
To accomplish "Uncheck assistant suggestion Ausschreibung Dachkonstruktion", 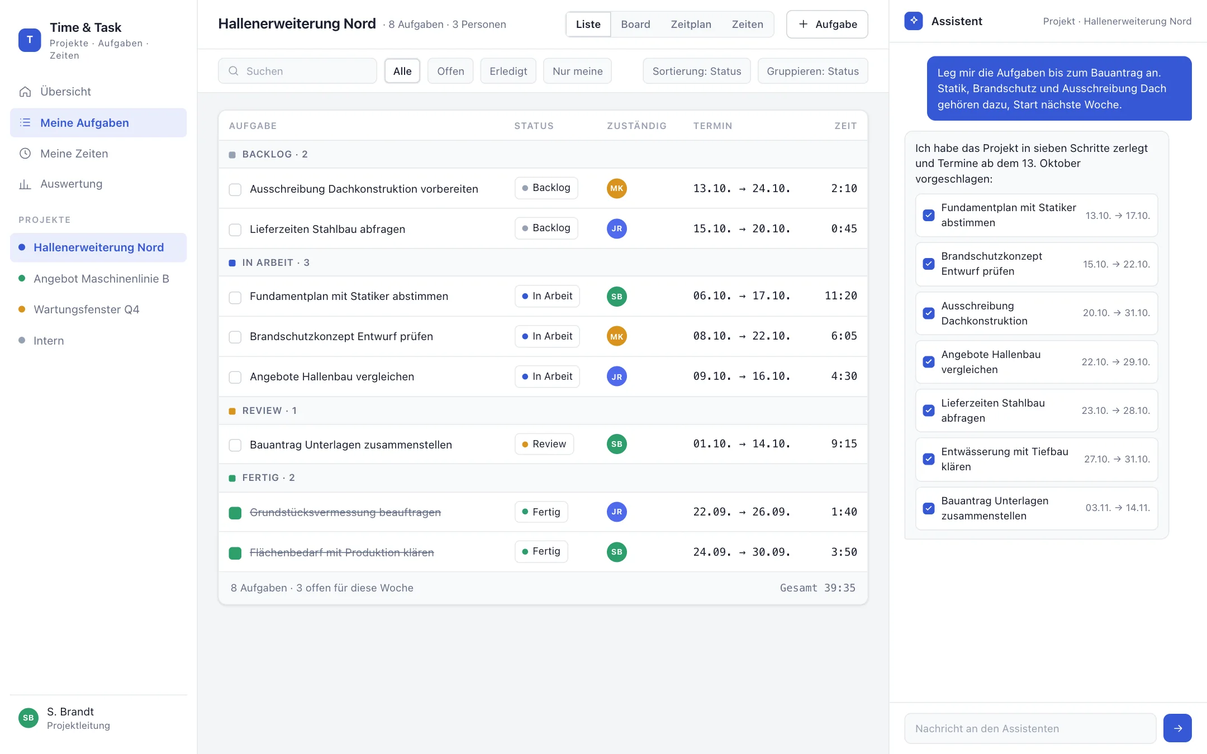I will 929,313.
